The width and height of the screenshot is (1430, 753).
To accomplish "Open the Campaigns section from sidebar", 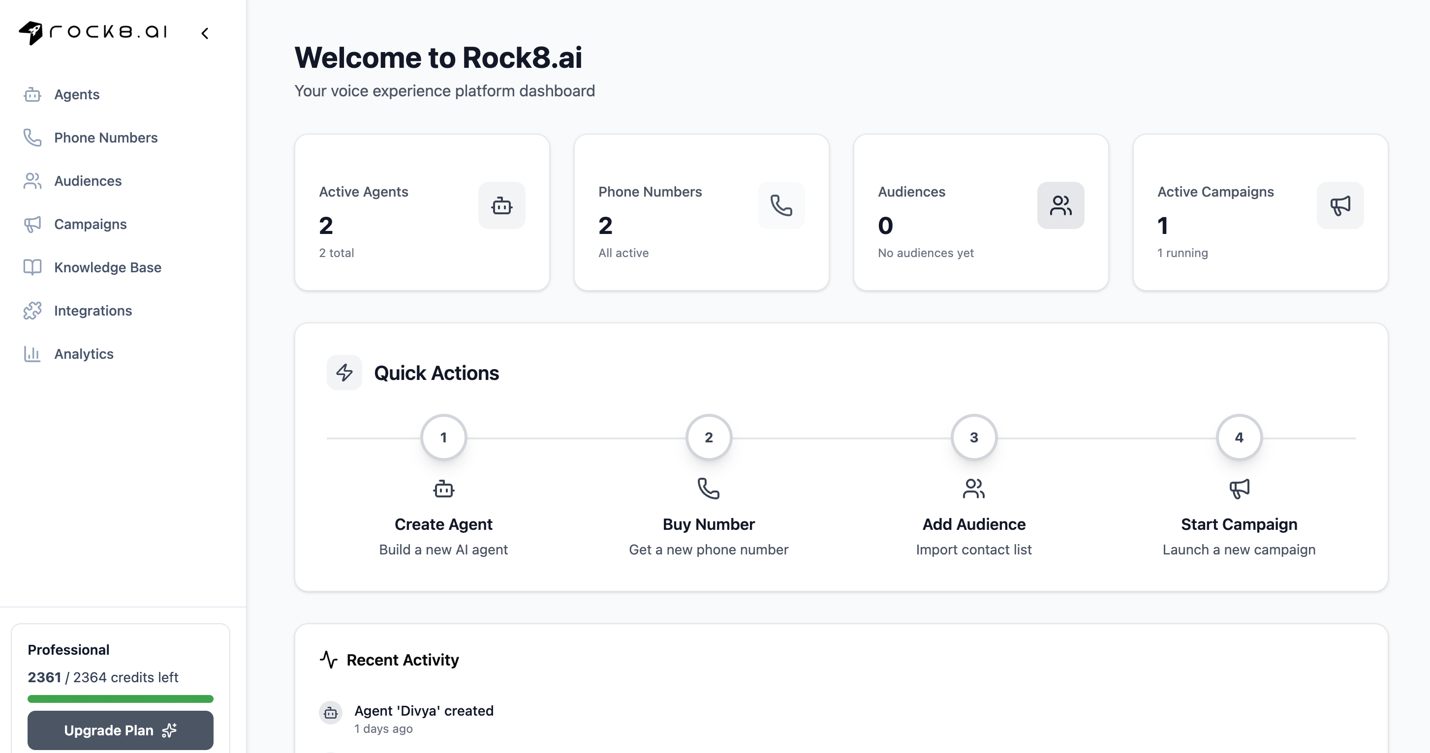I will (x=32, y=224).
